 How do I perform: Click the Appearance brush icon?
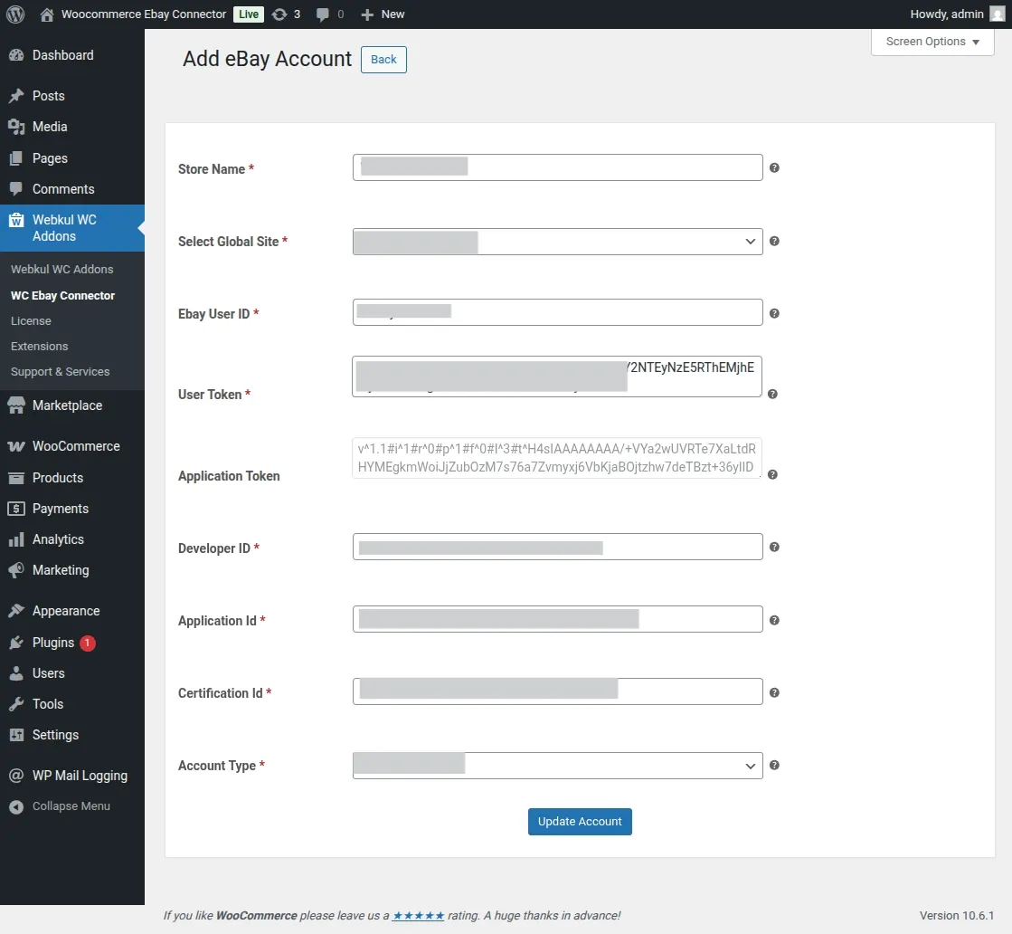(16, 611)
